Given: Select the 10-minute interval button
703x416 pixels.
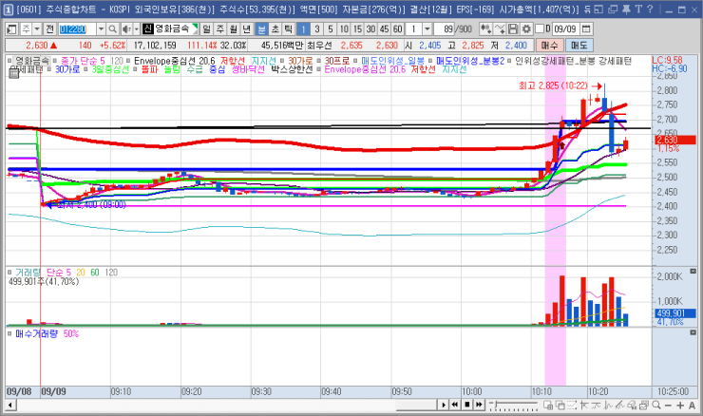Looking at the screenshot, I should coord(344,29).
